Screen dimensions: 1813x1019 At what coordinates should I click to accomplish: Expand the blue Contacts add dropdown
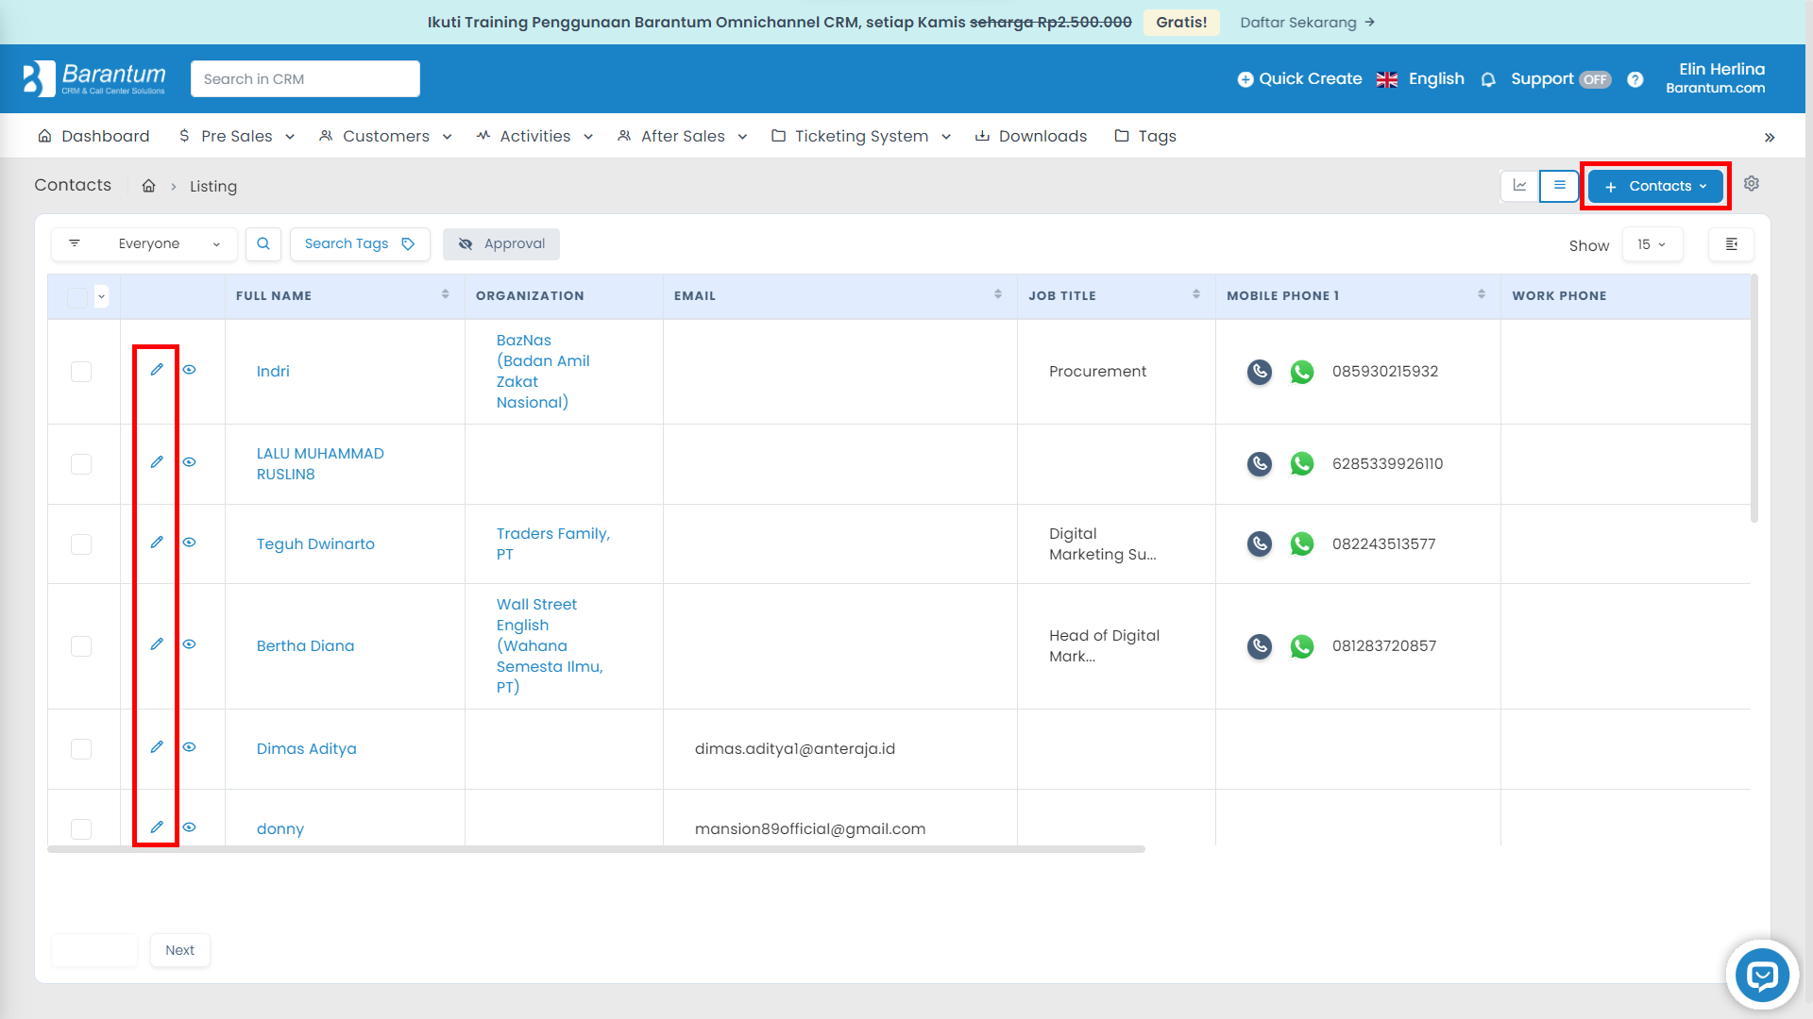1655,186
